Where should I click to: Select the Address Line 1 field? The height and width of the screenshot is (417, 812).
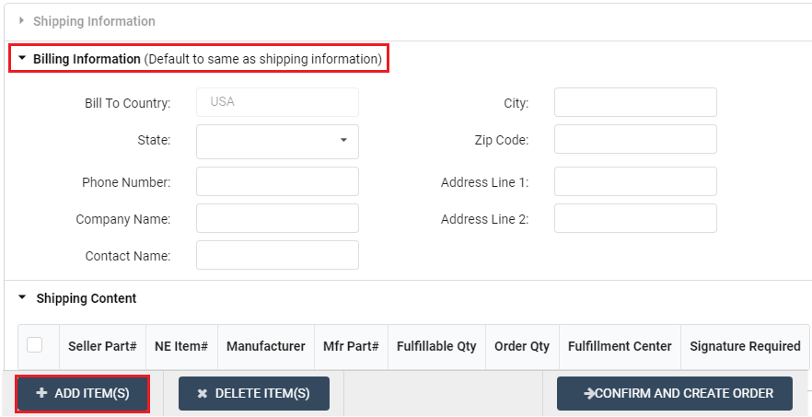tap(635, 181)
